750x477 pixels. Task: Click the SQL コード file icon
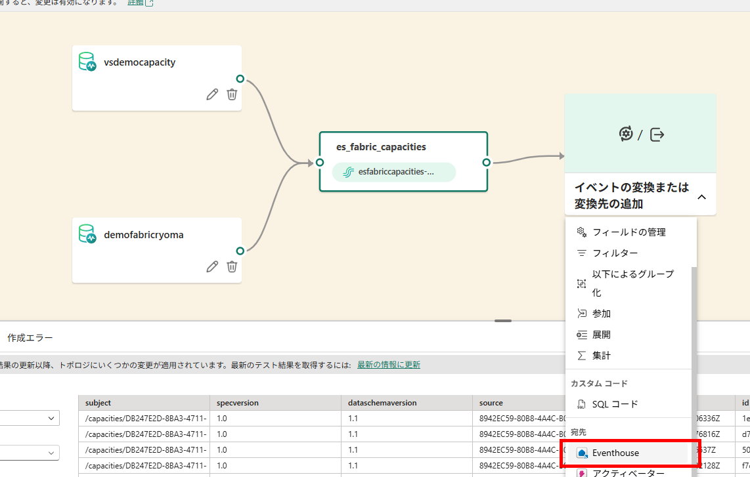point(582,404)
